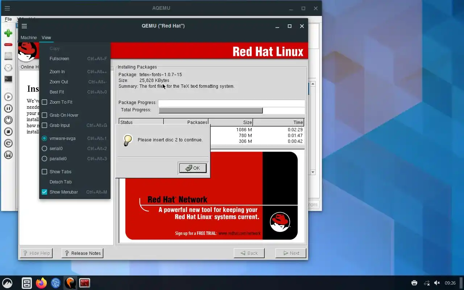The height and width of the screenshot is (290, 464).
Task: Open the AQEMU window hamburger menu
Action: click(x=7, y=8)
